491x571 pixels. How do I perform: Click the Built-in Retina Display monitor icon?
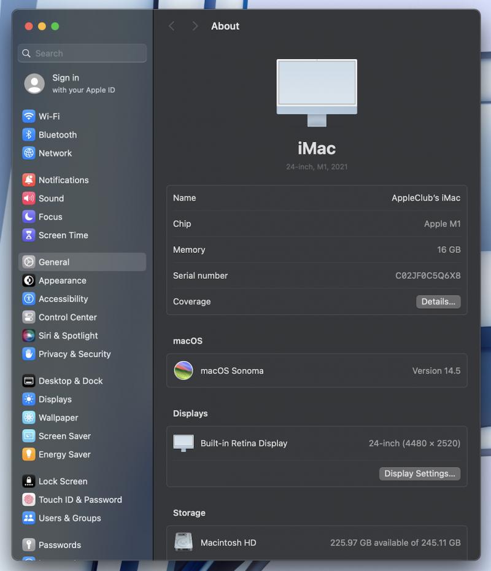click(184, 443)
